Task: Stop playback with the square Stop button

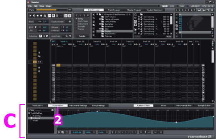Action: [37, 16]
